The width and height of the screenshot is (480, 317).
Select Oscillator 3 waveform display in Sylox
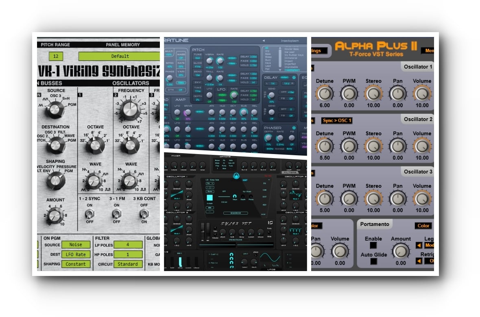click(x=296, y=195)
